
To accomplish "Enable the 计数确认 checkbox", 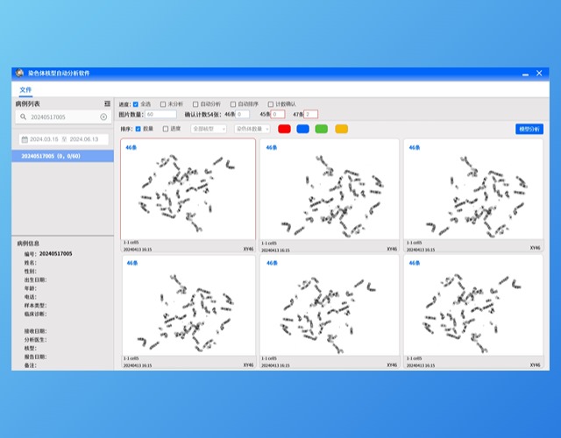I will pos(271,103).
